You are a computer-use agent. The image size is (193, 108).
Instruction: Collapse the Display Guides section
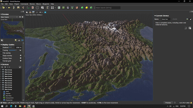tap(1, 45)
